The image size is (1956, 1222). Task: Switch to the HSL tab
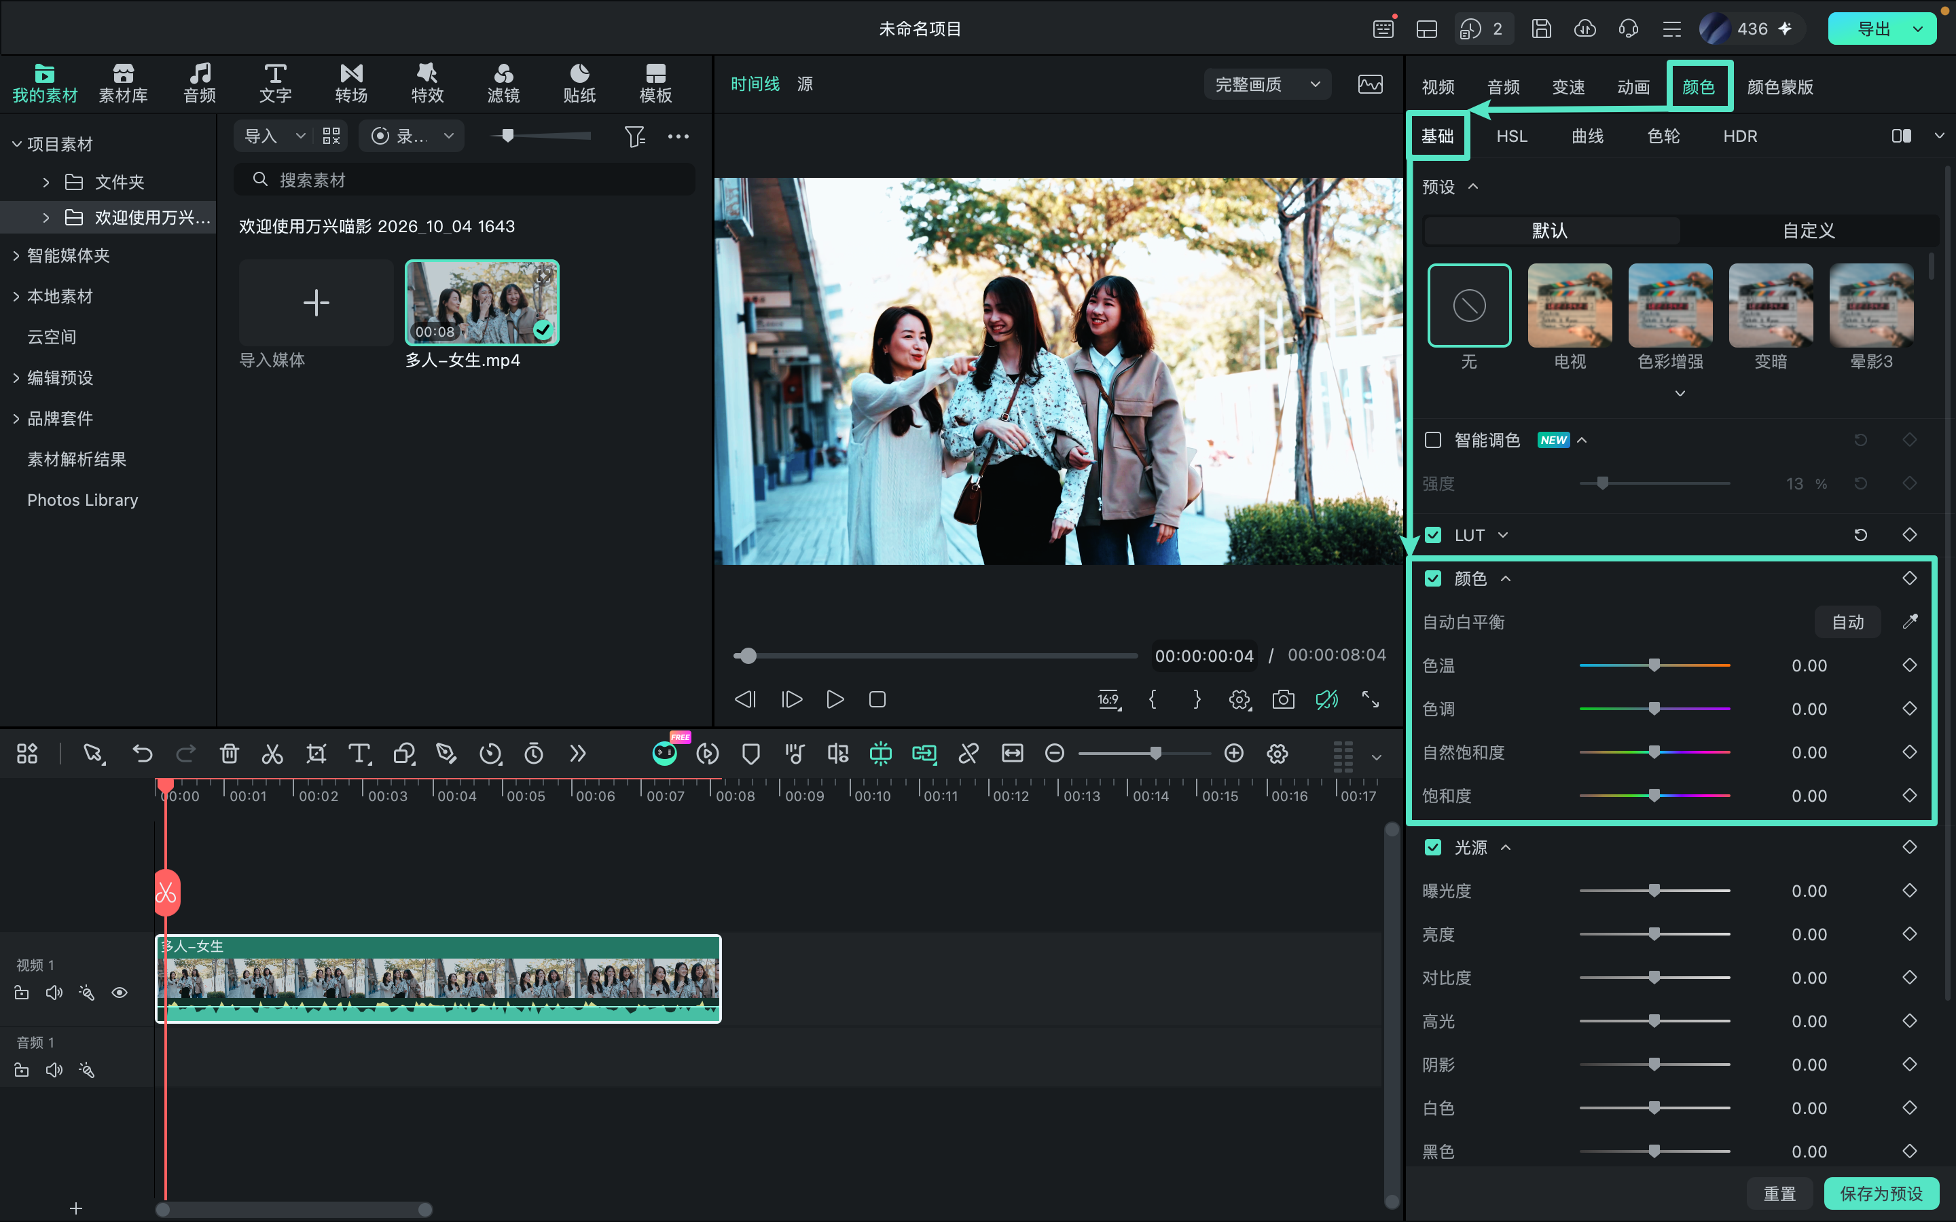click(x=1511, y=136)
